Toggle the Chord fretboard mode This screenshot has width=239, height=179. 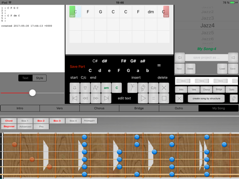(9, 121)
